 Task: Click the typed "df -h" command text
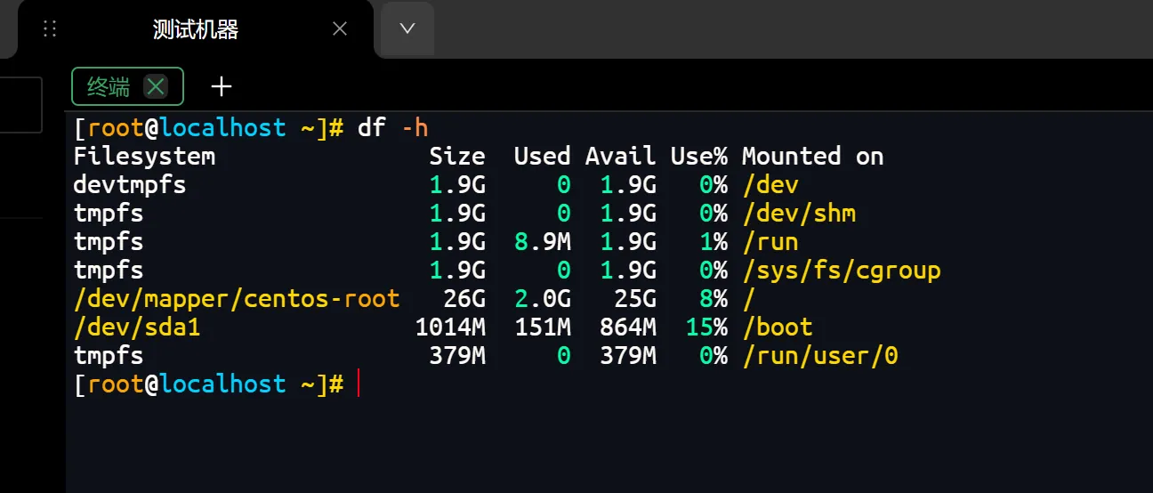[x=392, y=128]
